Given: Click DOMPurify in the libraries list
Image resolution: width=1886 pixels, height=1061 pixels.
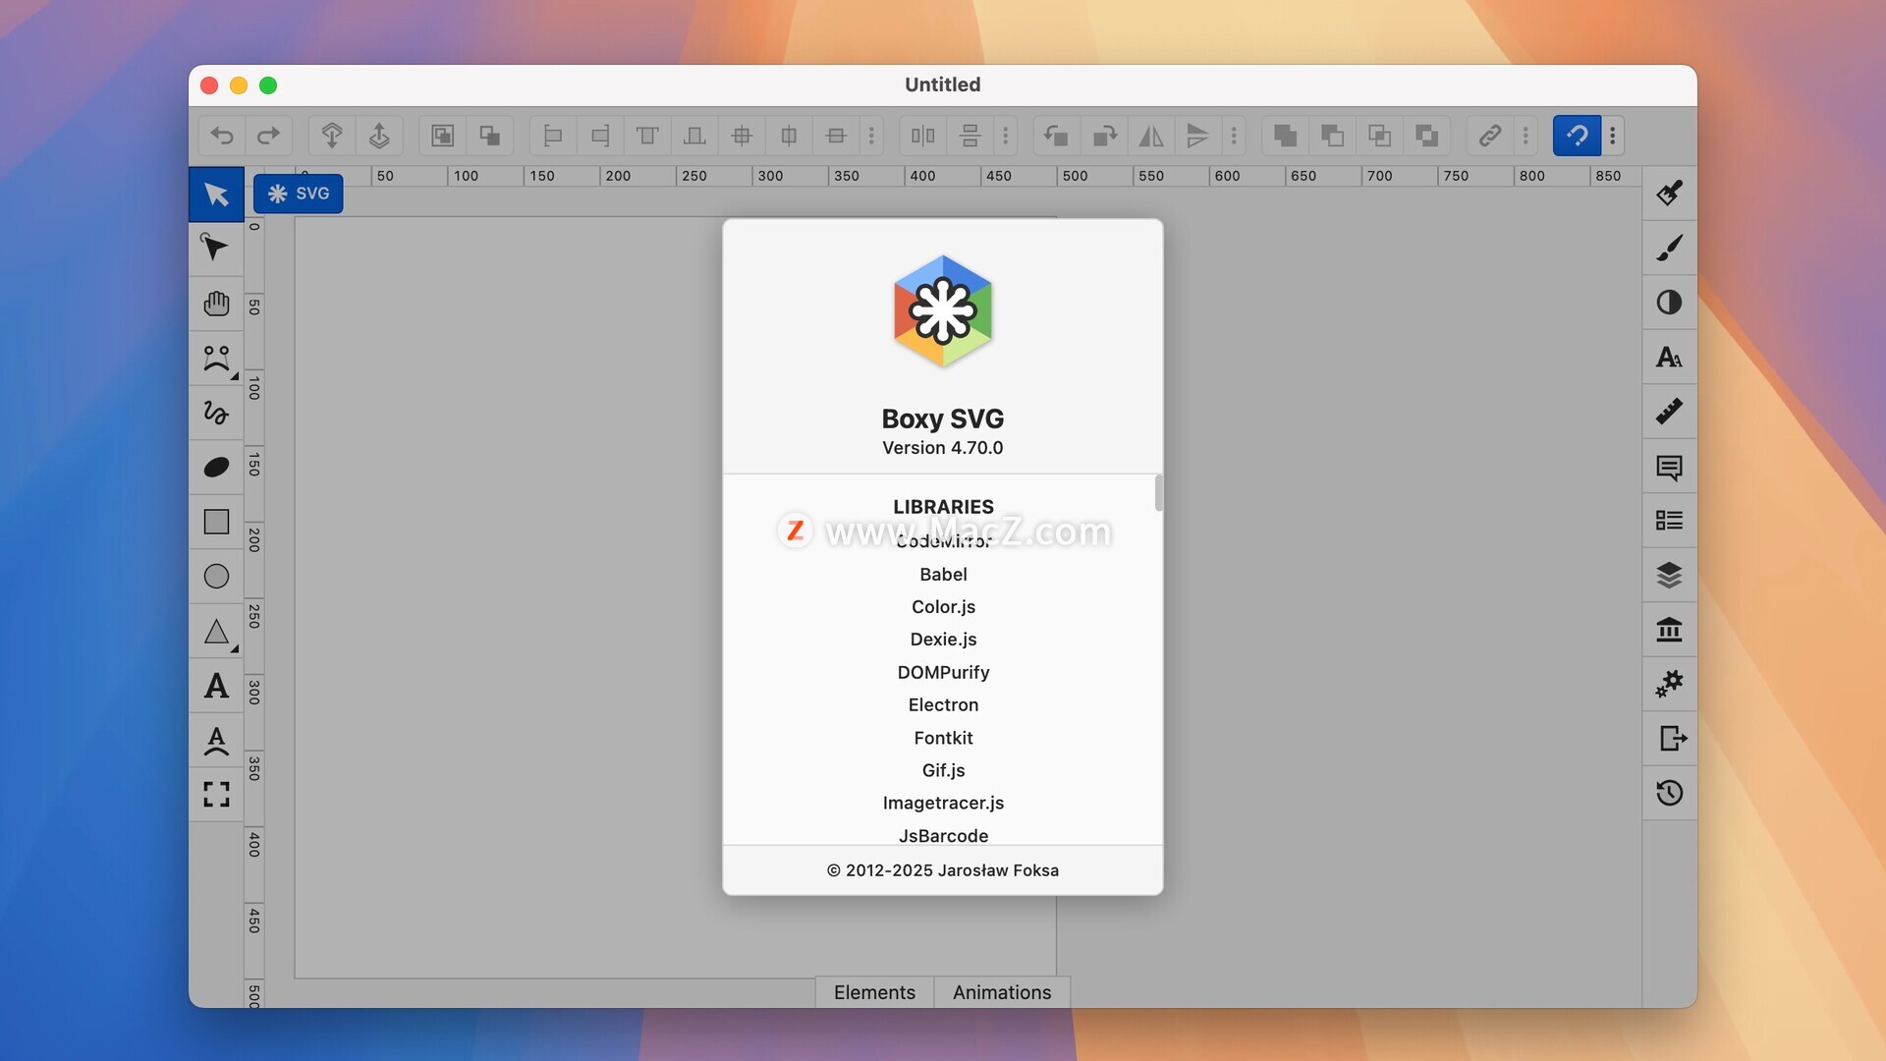Looking at the screenshot, I should pos(943,673).
